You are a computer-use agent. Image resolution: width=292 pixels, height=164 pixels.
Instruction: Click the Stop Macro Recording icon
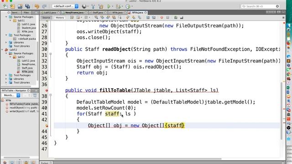pyautogui.click(x=167, y=18)
